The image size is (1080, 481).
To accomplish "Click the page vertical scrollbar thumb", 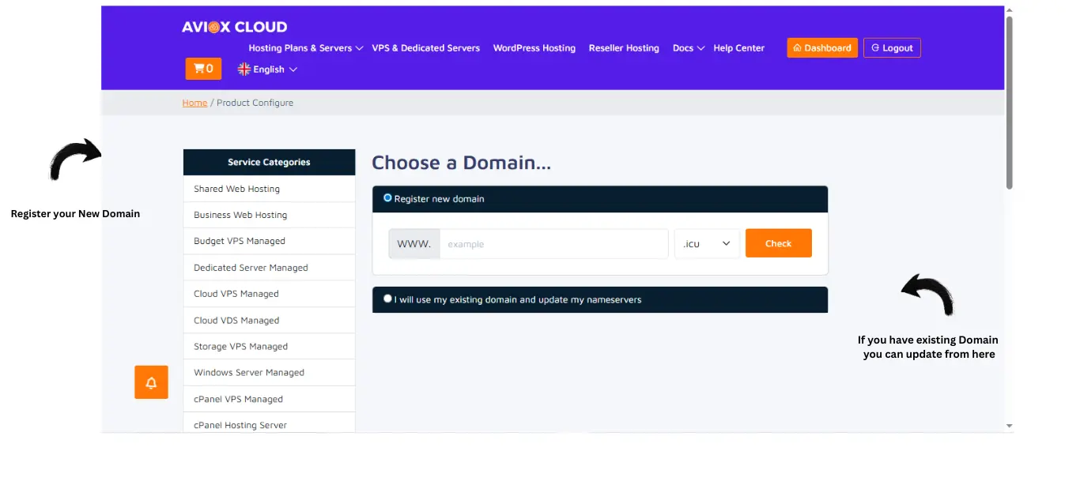I will [1009, 103].
